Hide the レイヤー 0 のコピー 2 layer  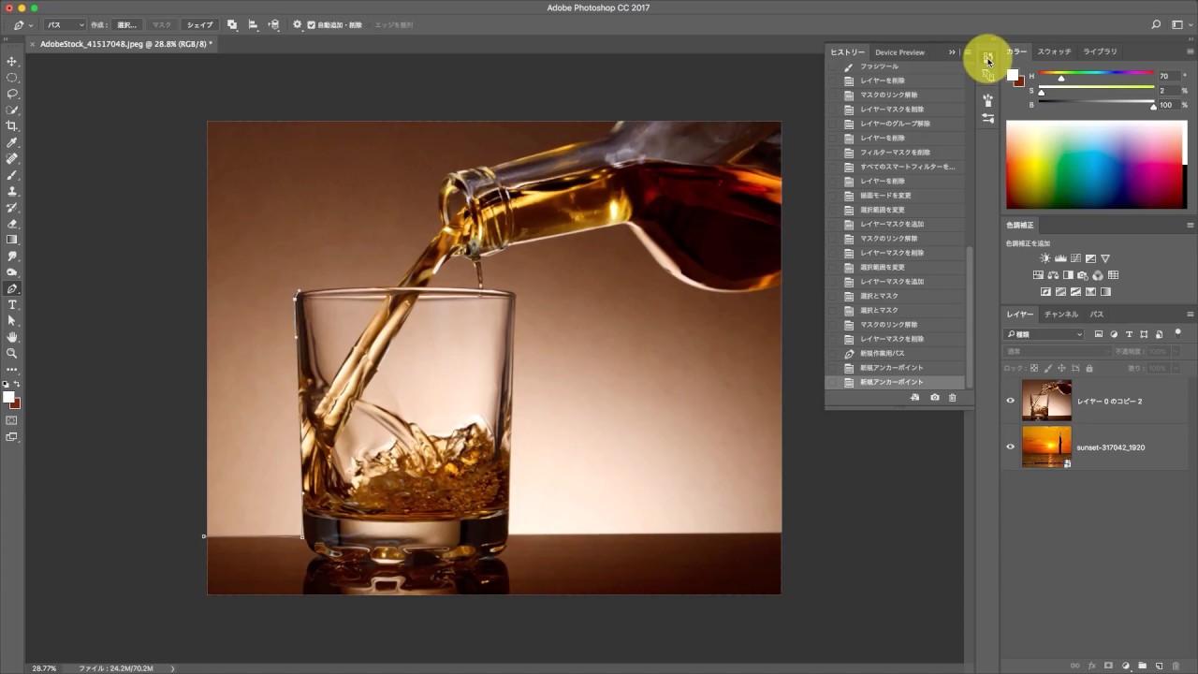(1010, 401)
